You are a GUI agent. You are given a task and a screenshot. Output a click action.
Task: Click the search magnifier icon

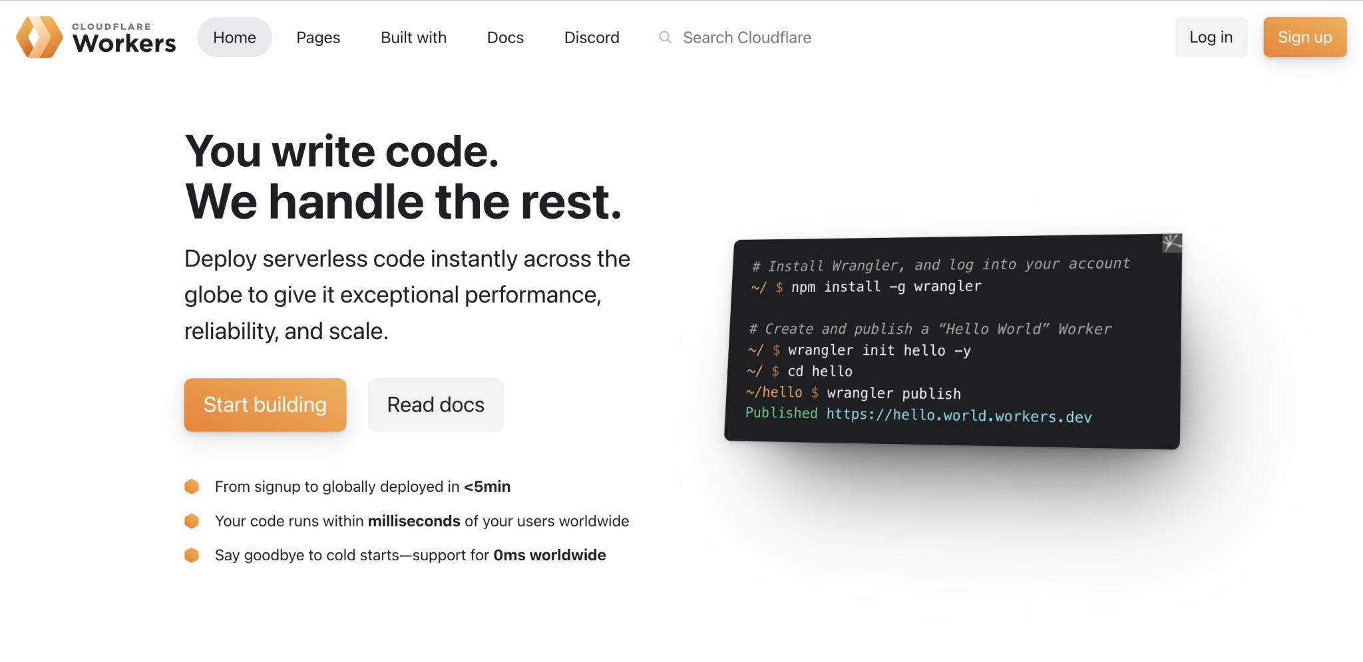pyautogui.click(x=664, y=37)
